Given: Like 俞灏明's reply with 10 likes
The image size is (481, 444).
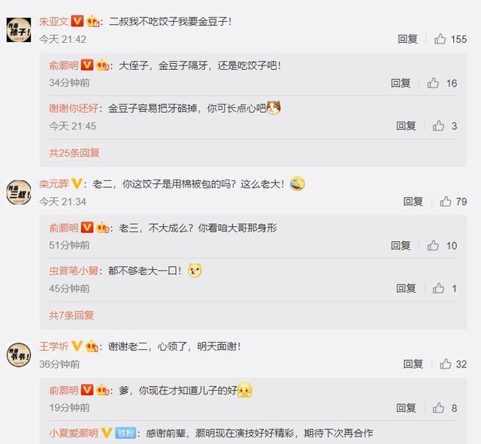Looking at the screenshot, I should (x=433, y=246).
